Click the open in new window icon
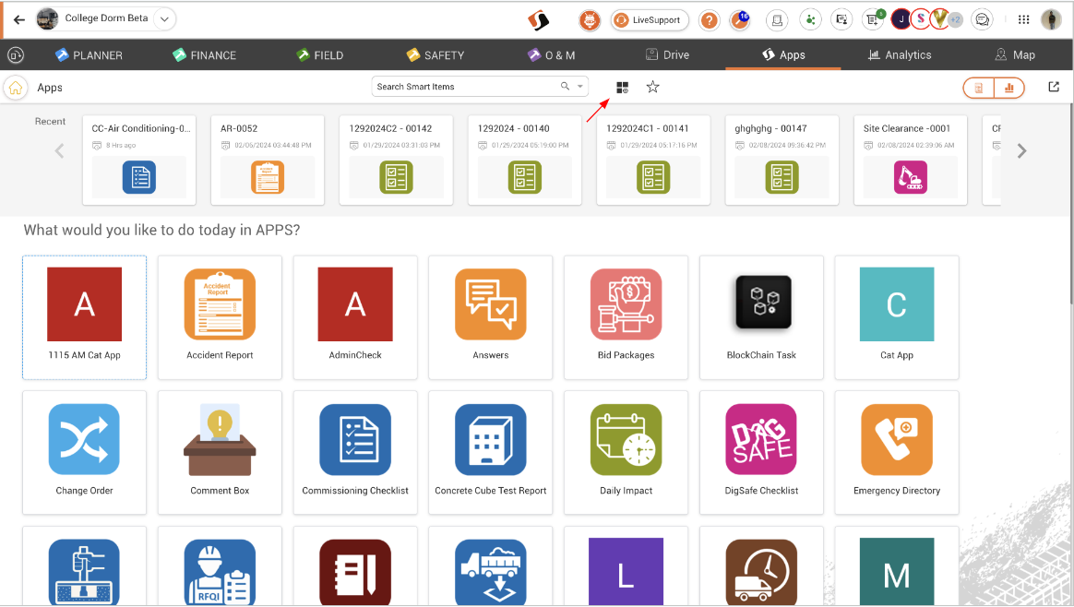1074x607 pixels. click(1054, 87)
